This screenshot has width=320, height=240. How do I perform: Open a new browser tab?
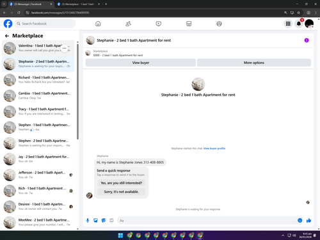tap(106, 4)
